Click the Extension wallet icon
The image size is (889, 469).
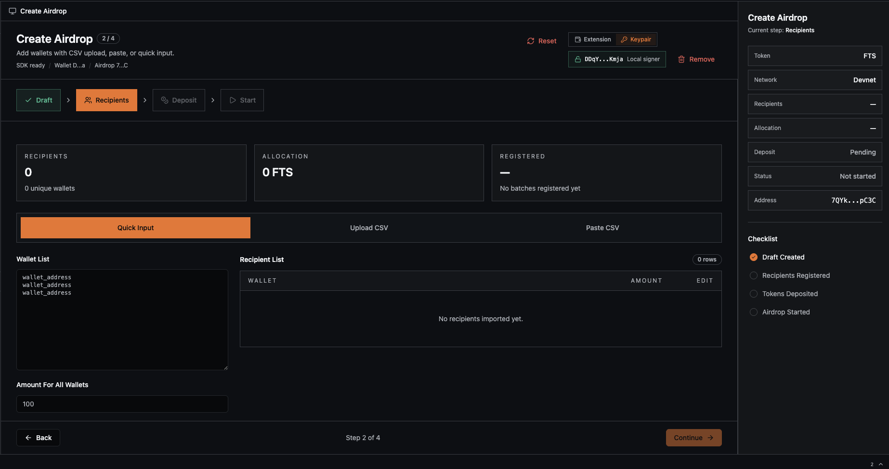point(578,39)
